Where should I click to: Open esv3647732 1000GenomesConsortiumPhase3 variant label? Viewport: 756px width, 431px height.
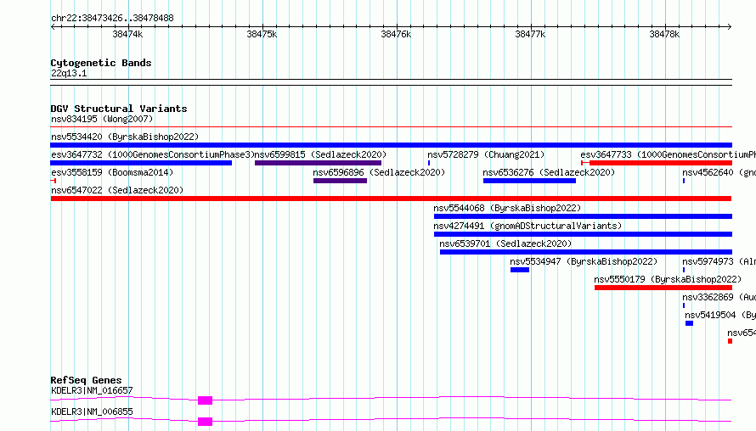point(152,154)
